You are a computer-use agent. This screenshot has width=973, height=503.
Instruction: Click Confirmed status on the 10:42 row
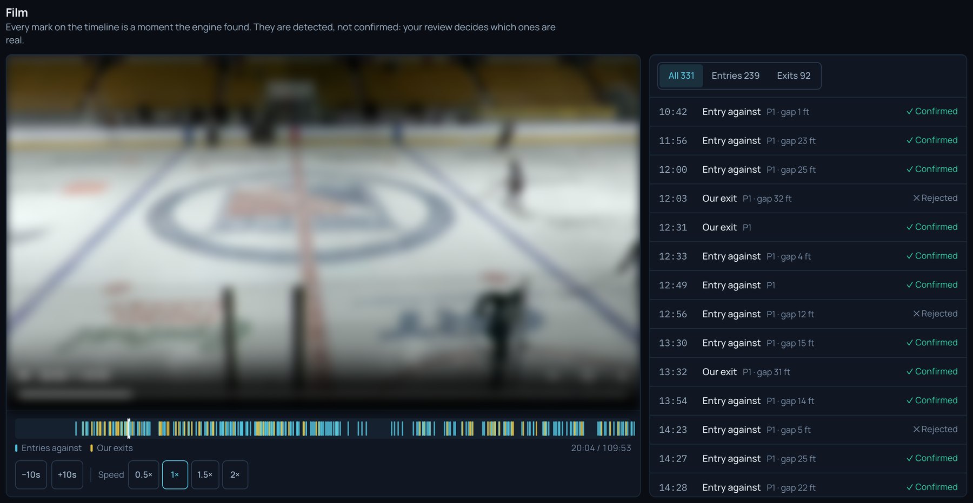tap(932, 111)
